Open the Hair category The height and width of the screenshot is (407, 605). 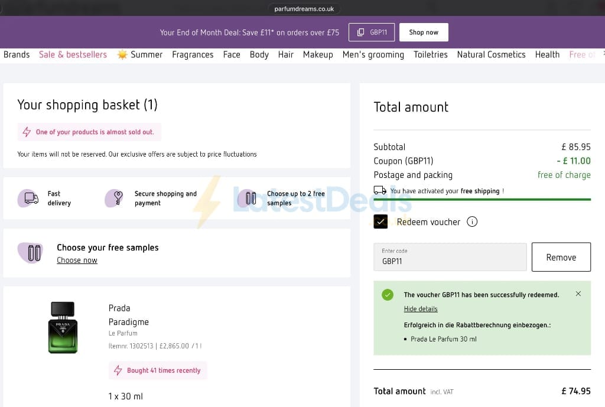pyautogui.click(x=285, y=55)
